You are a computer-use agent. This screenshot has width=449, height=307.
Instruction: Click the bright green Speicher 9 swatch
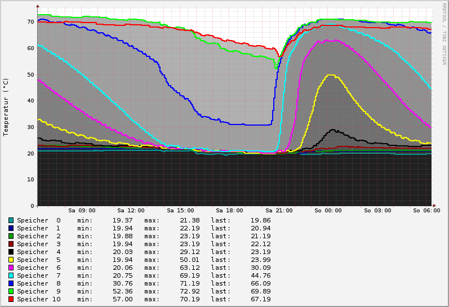click(x=11, y=291)
